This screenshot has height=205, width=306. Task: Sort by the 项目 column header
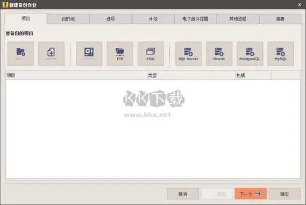coord(76,75)
